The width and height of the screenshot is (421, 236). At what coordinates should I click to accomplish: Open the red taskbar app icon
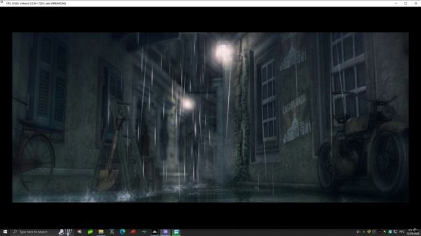point(133,231)
